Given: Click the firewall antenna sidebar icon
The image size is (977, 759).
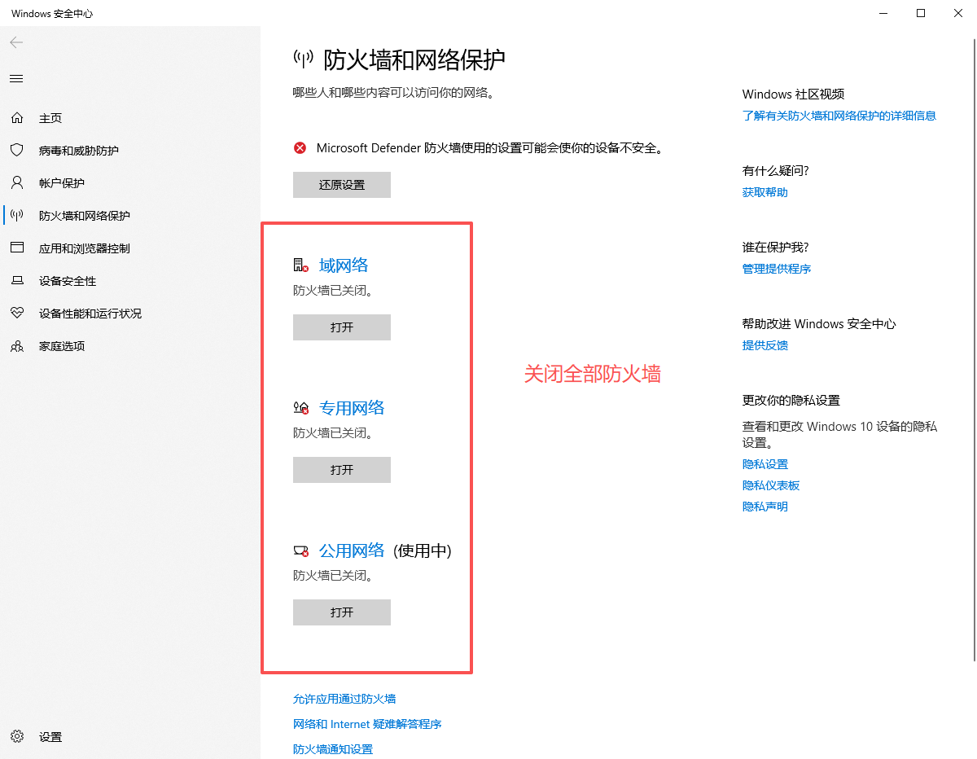Looking at the screenshot, I should point(16,216).
